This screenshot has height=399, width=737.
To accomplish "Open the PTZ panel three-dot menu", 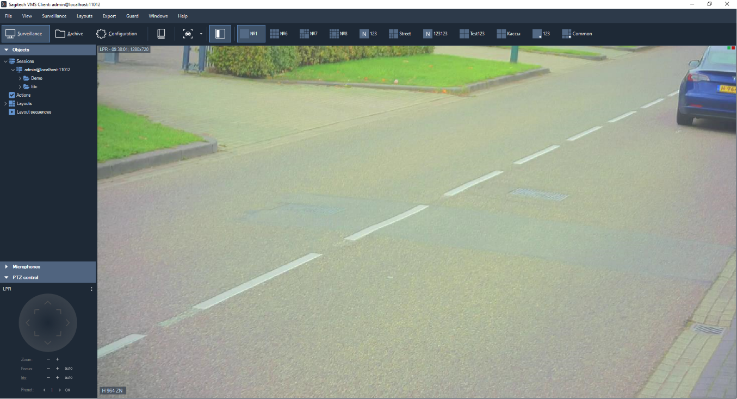I will (x=91, y=289).
